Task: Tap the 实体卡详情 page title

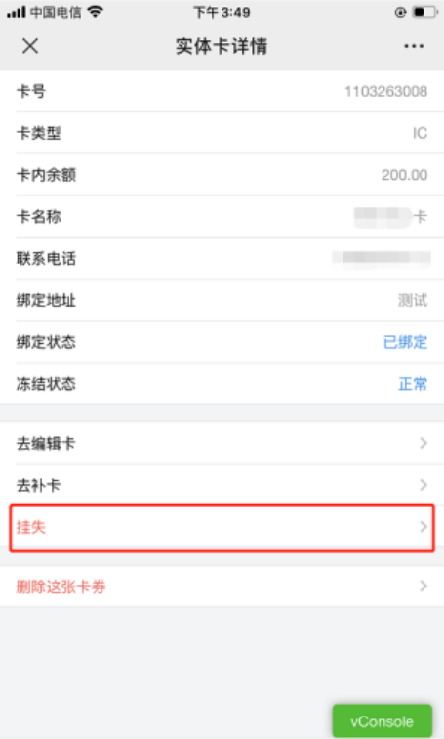Action: point(222,46)
